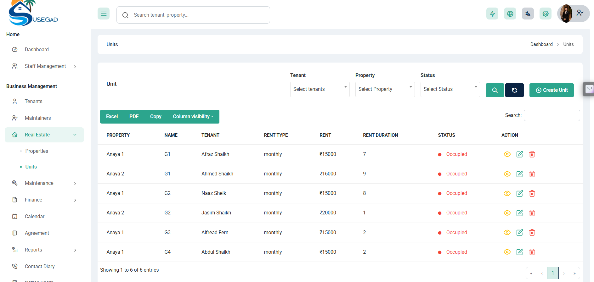This screenshot has width=594, height=282.
Task: Click the Create Unit button
Action: (552, 90)
